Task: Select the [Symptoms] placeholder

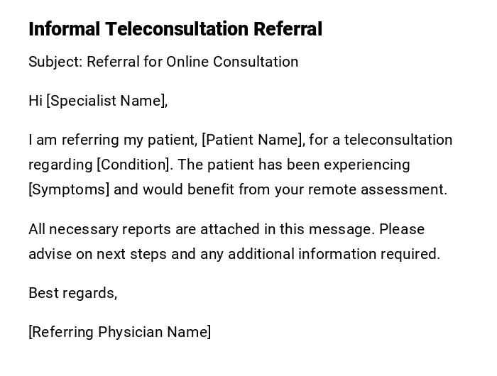Action: click(69, 189)
